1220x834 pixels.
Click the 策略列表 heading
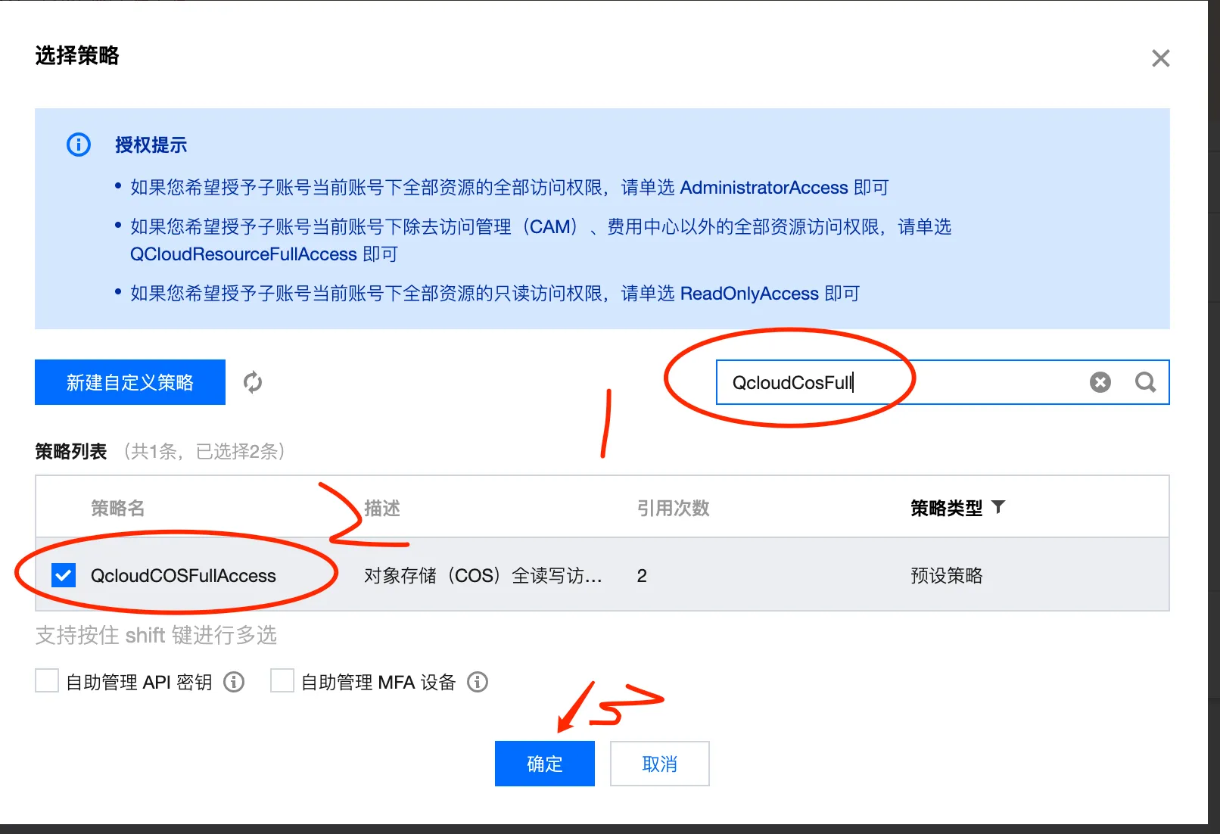pyautogui.click(x=71, y=452)
